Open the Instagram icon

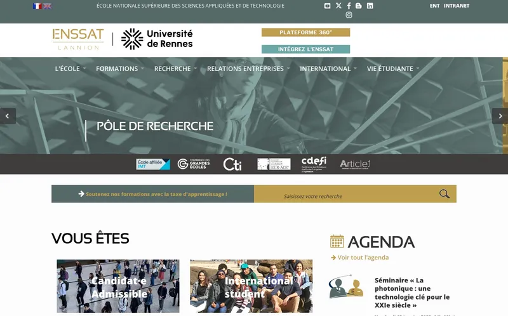click(349, 15)
